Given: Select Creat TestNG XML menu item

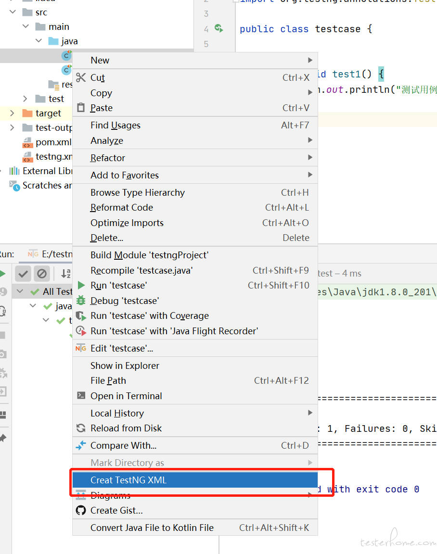Looking at the screenshot, I should click(195, 480).
